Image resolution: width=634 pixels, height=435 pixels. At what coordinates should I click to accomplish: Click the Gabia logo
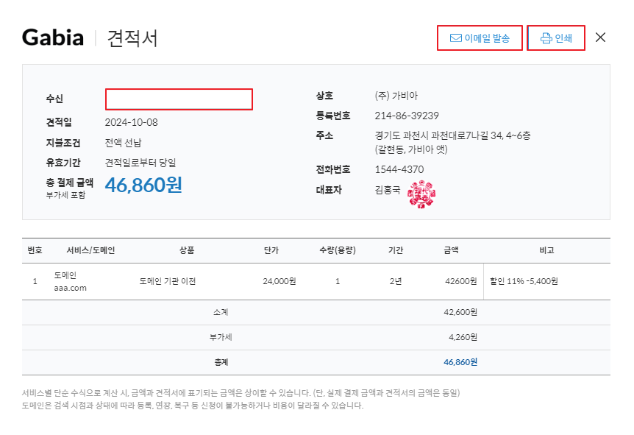click(53, 38)
